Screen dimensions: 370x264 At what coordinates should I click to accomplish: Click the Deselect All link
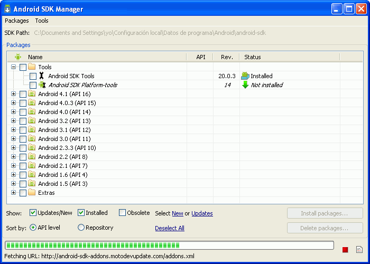(170, 228)
